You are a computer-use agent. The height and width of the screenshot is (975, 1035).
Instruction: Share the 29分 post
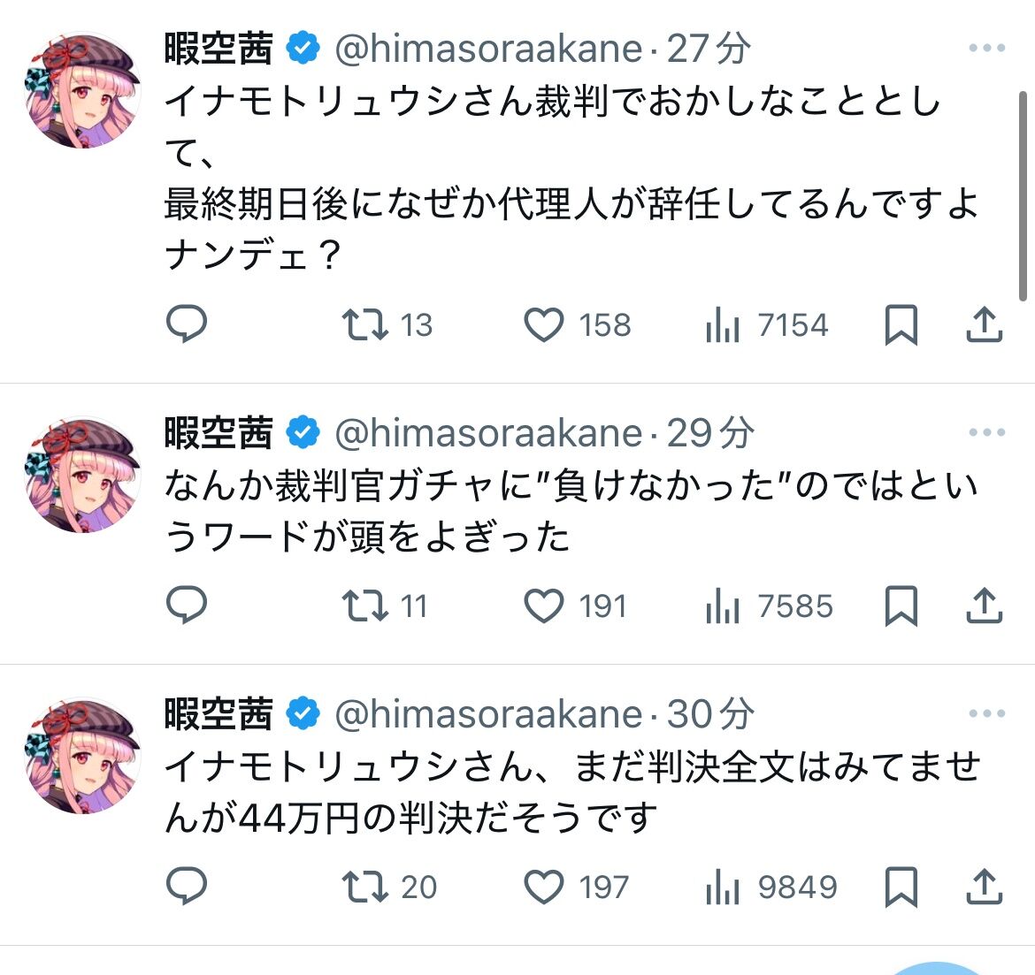983,606
